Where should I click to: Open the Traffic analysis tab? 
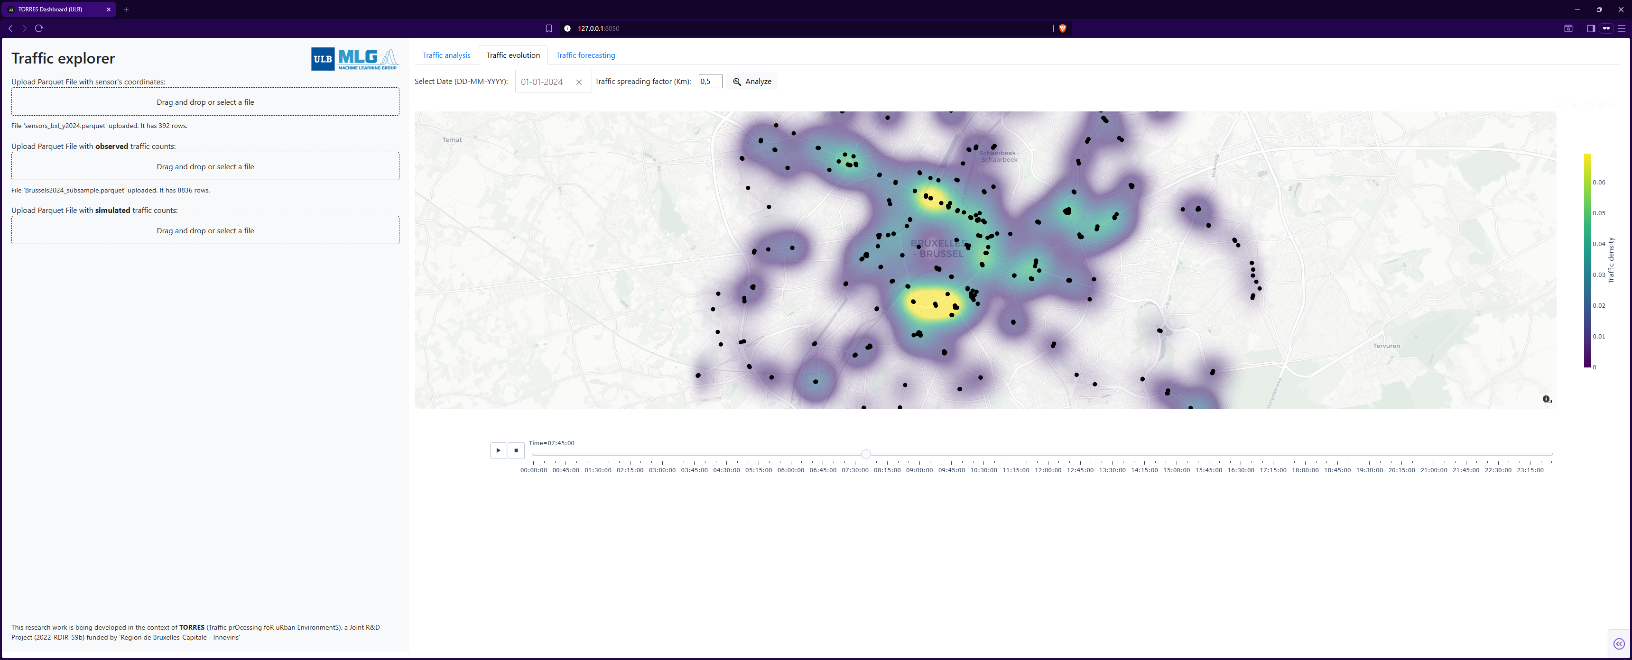coord(446,56)
